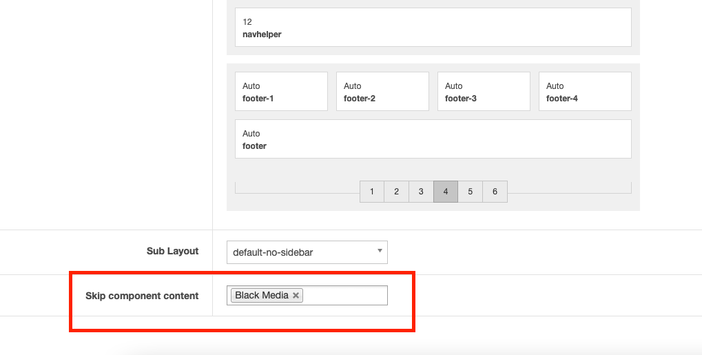Select the full-width footer position block
Viewport: 702px width, 355px height.
(433, 139)
